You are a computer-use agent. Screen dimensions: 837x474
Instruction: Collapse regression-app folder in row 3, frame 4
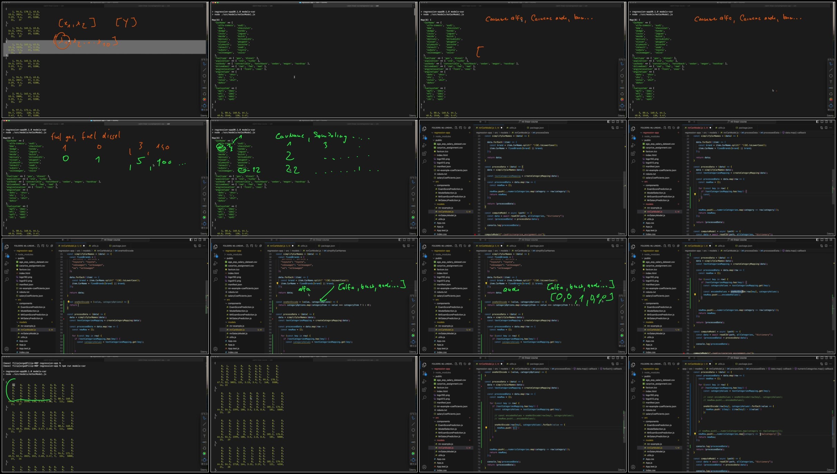point(650,251)
